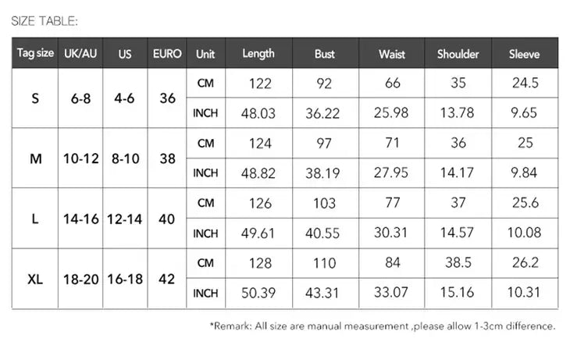Click the Tag size column header
Screen dimensions: 570x356
(x=34, y=54)
